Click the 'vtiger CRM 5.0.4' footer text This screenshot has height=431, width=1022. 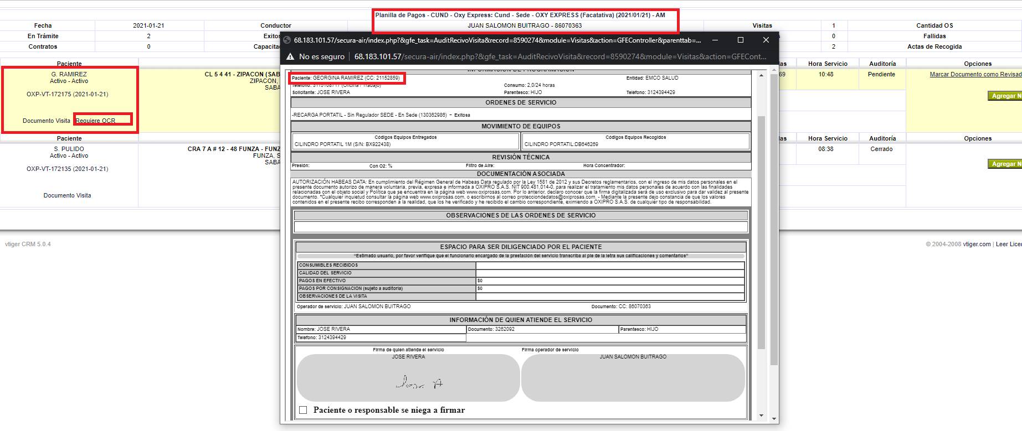coord(28,244)
